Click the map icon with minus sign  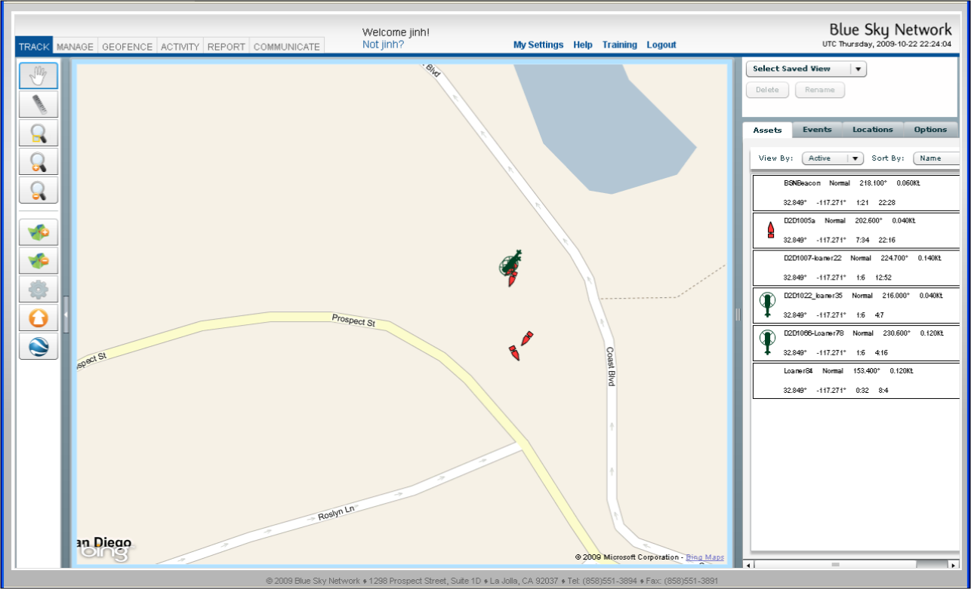coord(39,261)
